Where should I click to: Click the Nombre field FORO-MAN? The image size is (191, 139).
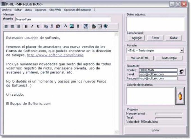click(x=158, y=70)
